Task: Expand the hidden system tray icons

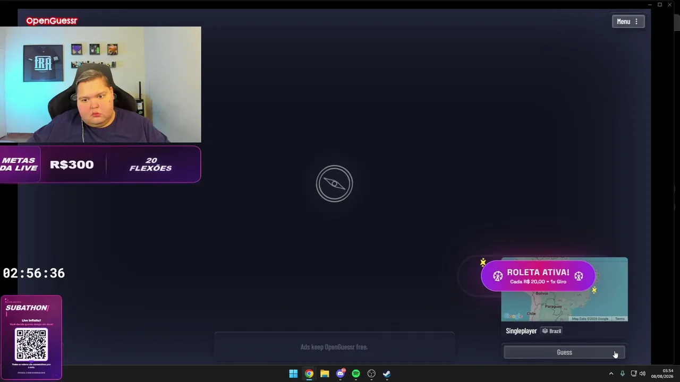Action: point(611,374)
